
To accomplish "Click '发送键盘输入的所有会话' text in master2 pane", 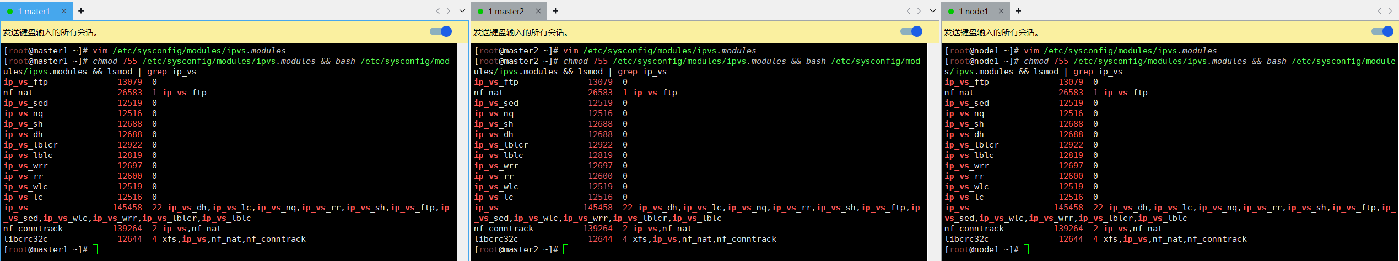I will click(521, 32).
